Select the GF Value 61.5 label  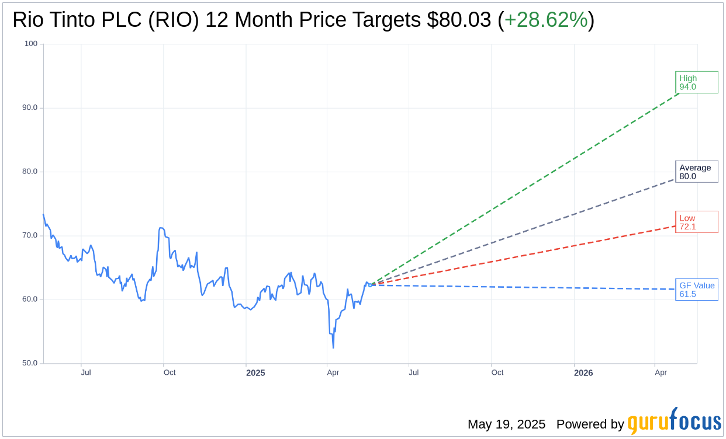point(697,290)
